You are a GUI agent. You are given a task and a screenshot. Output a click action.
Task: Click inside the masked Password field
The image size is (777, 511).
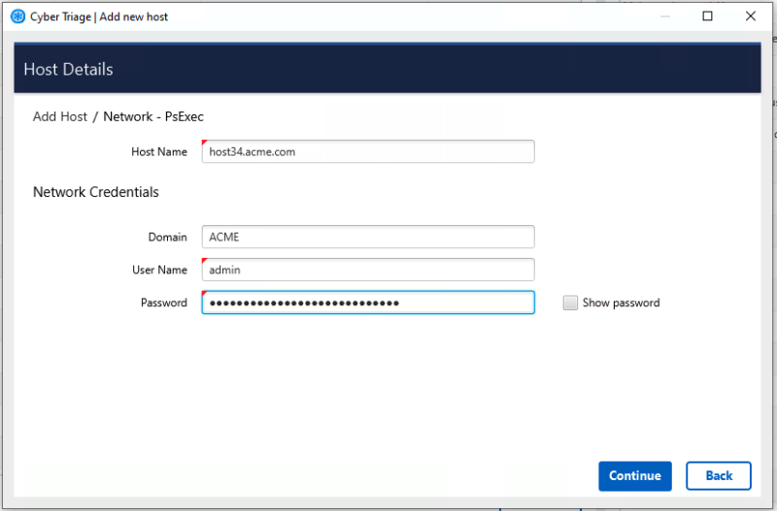368,303
